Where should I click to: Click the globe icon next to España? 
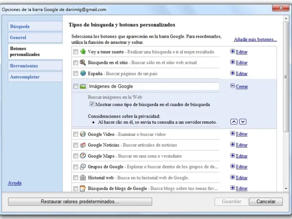coord(83,73)
